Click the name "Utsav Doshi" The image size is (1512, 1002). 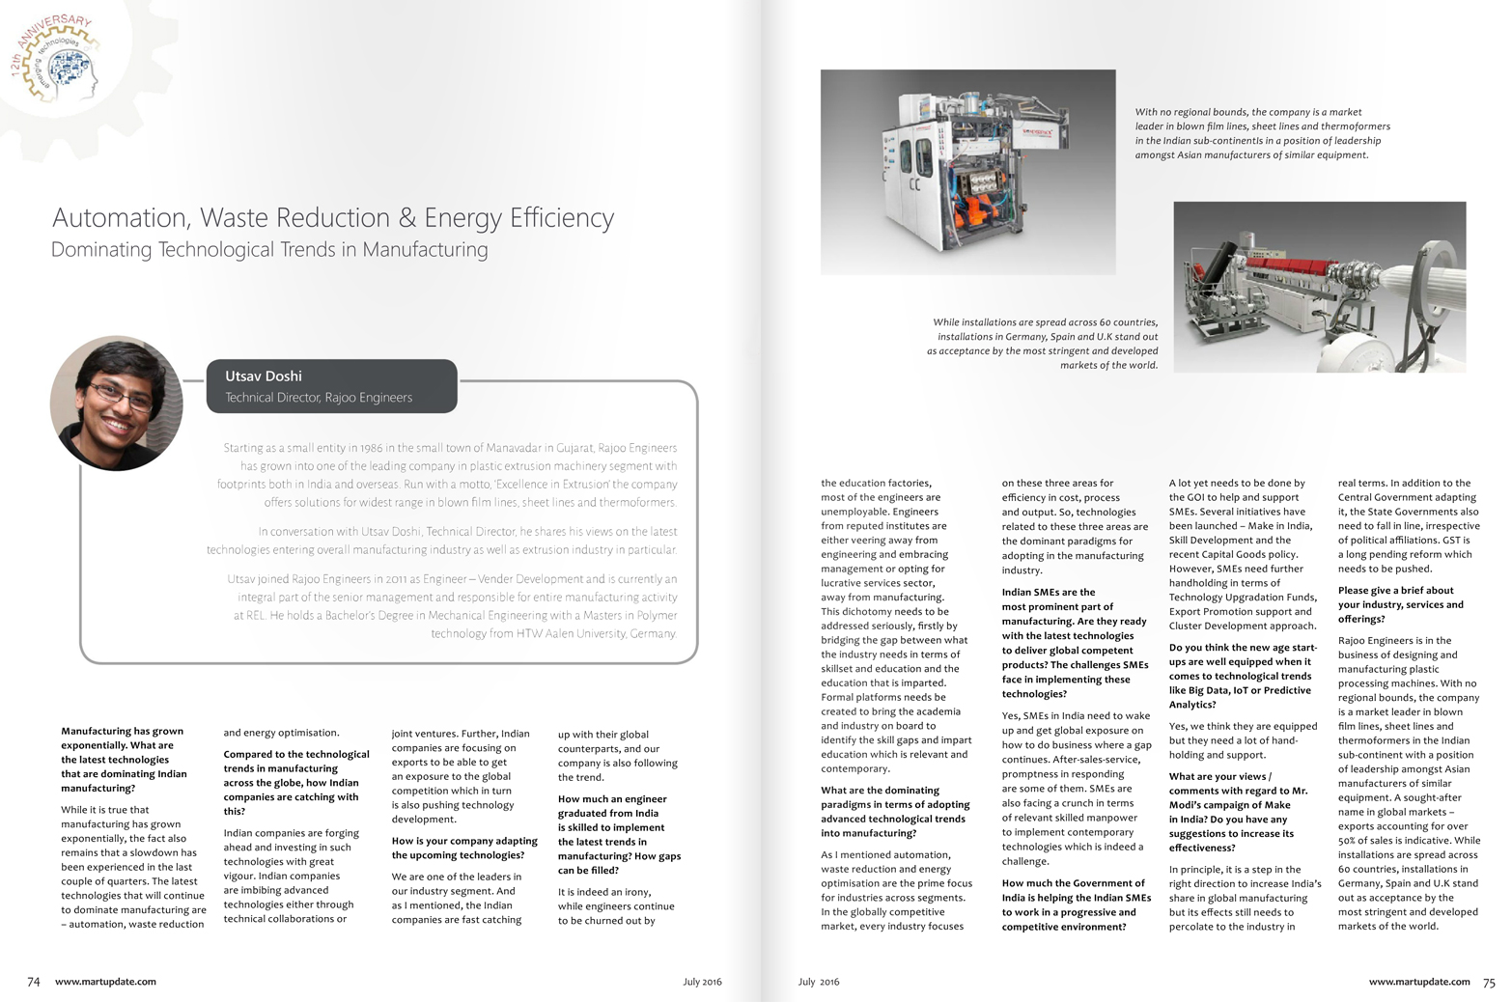pyautogui.click(x=264, y=376)
